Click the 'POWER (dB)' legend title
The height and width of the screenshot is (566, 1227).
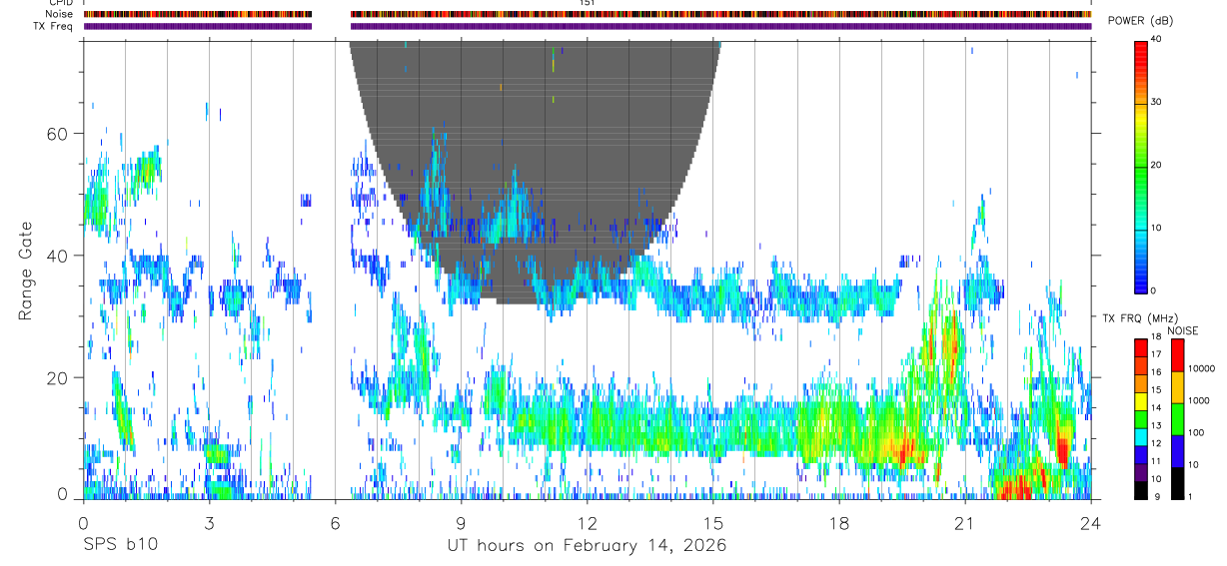pyautogui.click(x=1140, y=21)
